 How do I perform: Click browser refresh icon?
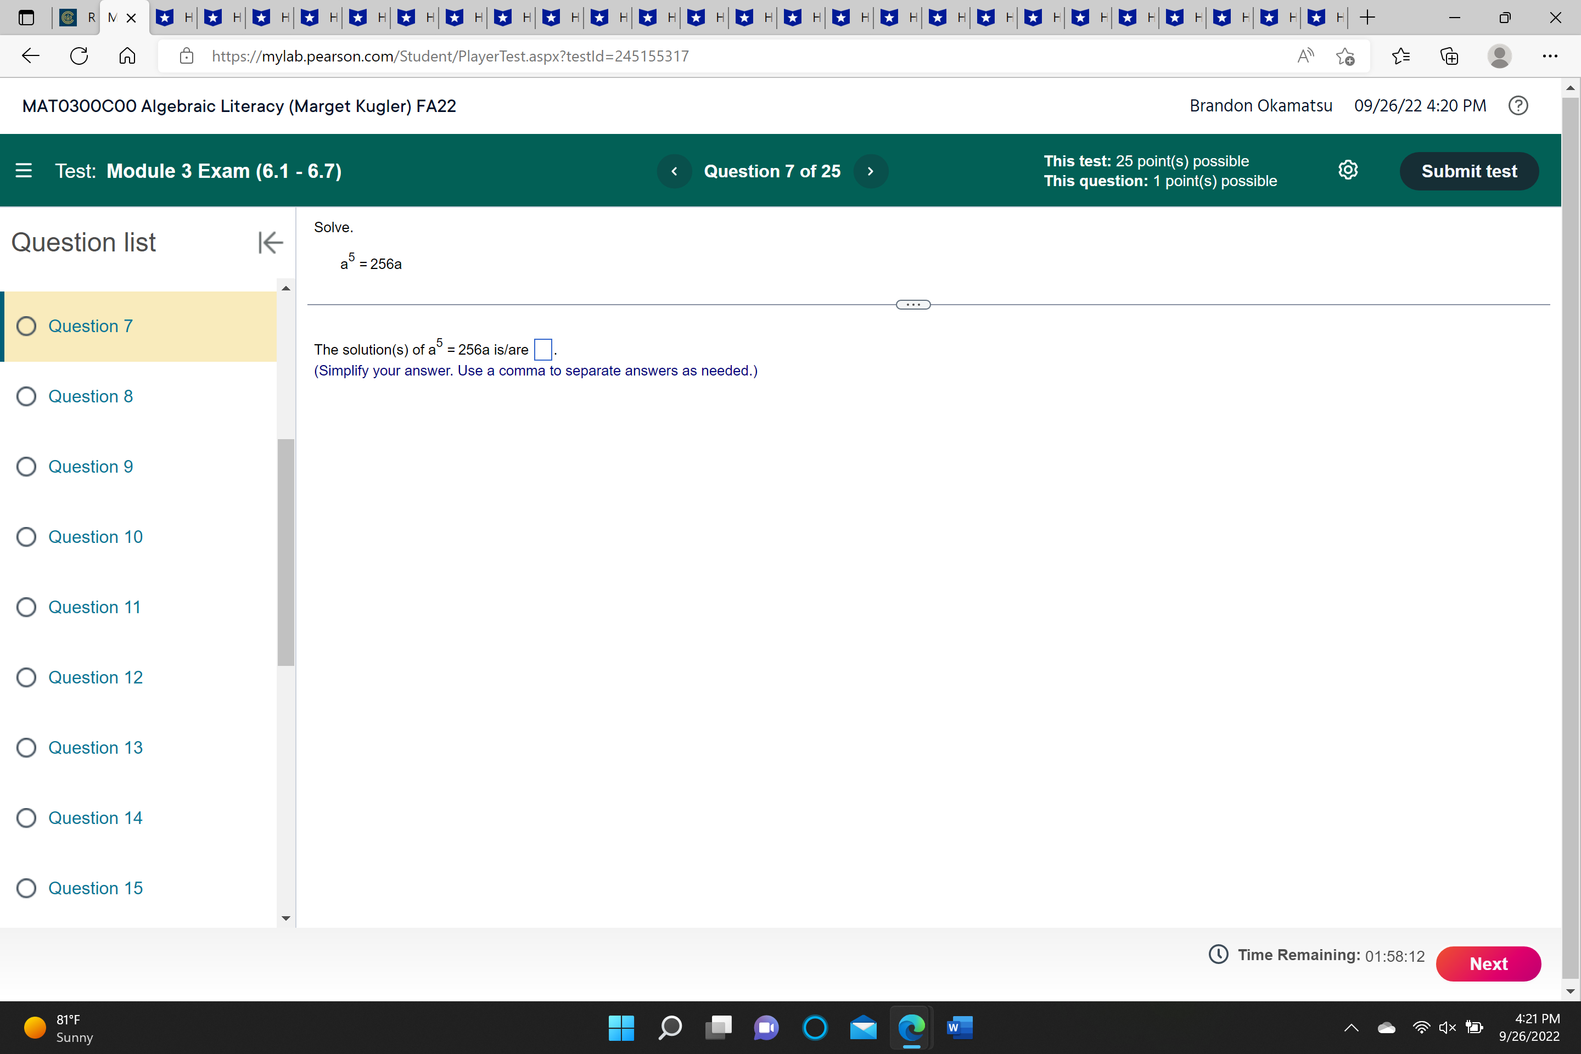click(79, 57)
